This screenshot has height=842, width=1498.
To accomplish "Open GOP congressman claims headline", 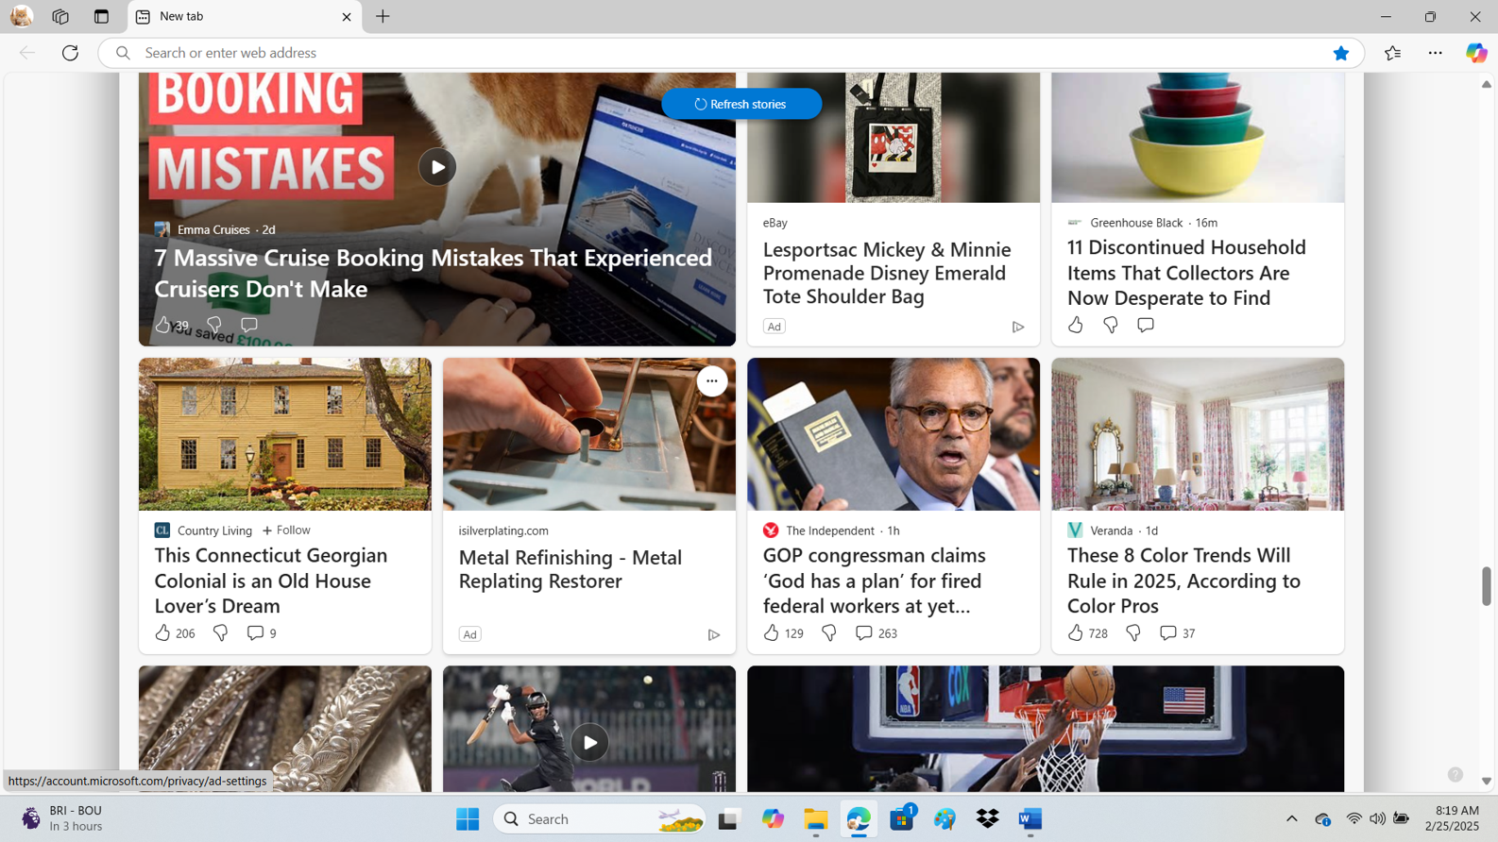I will tap(875, 581).
